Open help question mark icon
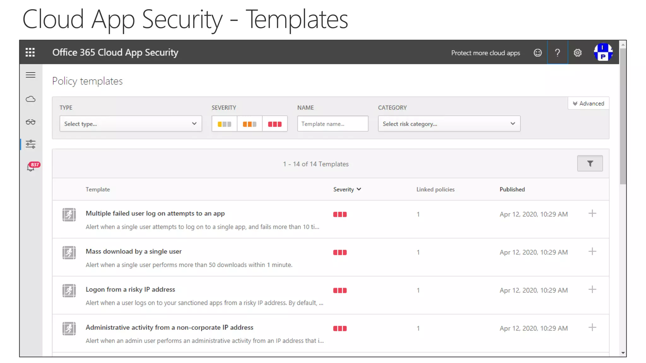 pos(557,53)
